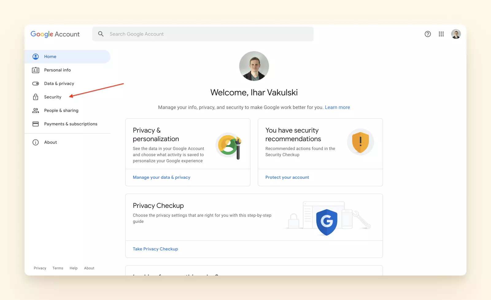Click the search magnifier icon
This screenshot has width=491, height=300.
pyautogui.click(x=101, y=34)
